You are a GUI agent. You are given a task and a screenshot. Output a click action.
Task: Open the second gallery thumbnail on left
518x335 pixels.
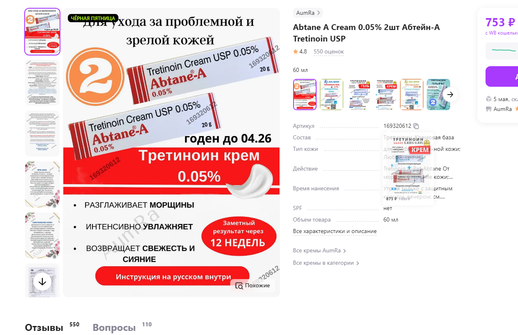tap(42, 82)
